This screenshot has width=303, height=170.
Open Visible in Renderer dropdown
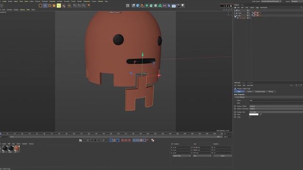(x=276, y=109)
